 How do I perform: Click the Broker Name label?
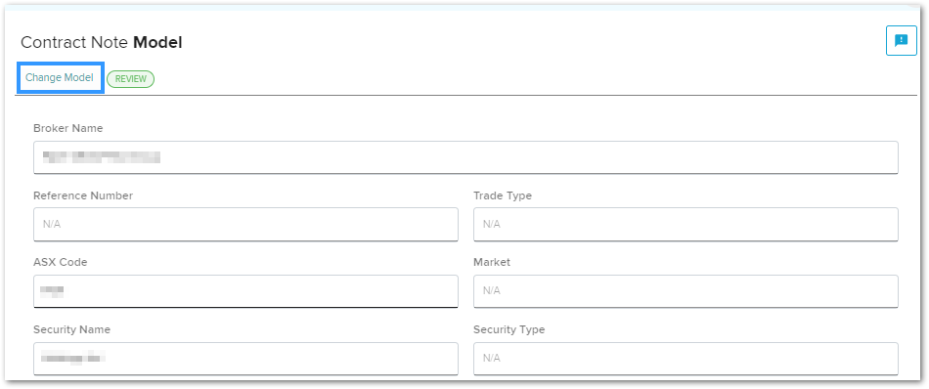click(68, 128)
